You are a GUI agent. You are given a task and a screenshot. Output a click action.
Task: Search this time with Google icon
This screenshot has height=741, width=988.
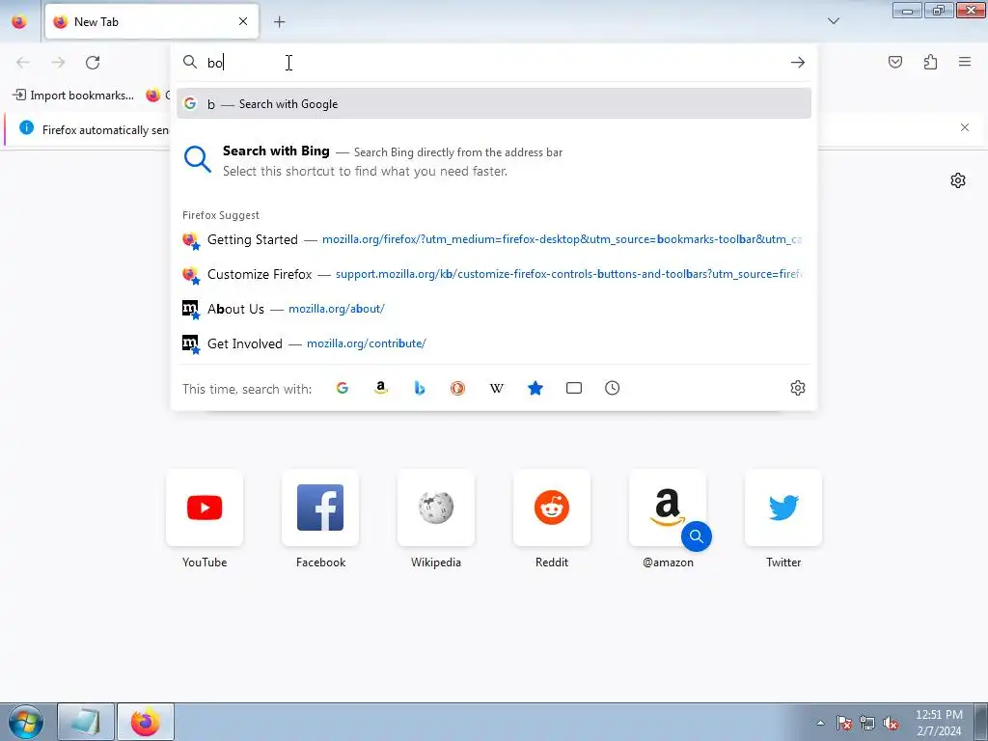point(343,388)
